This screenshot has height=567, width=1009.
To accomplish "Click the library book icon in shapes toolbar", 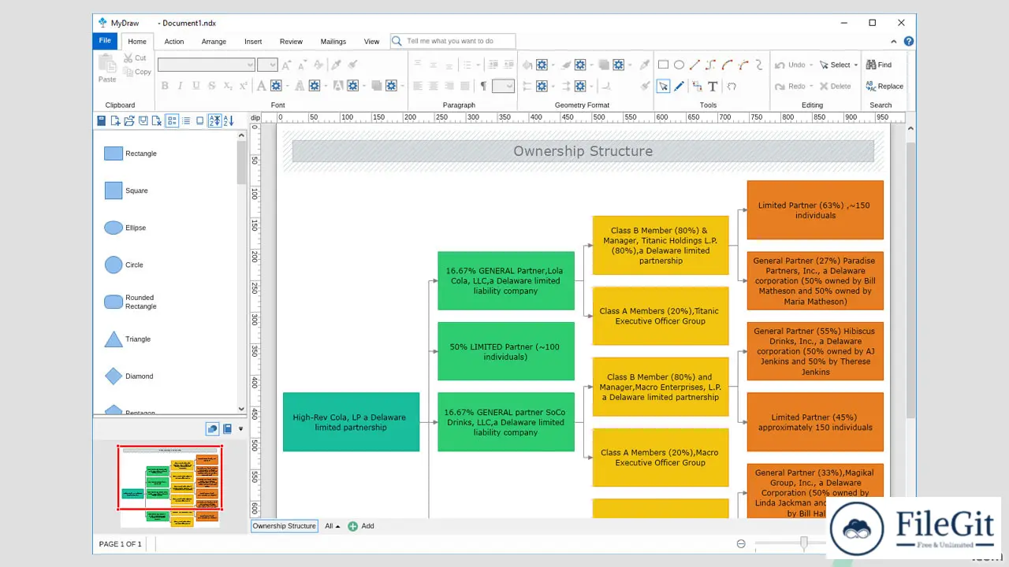I will tap(101, 120).
